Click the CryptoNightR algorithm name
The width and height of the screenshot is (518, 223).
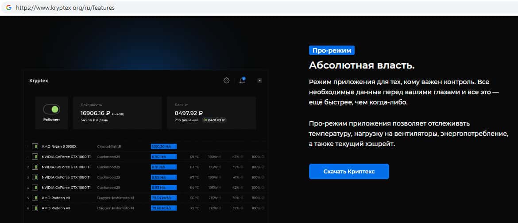[109, 146]
